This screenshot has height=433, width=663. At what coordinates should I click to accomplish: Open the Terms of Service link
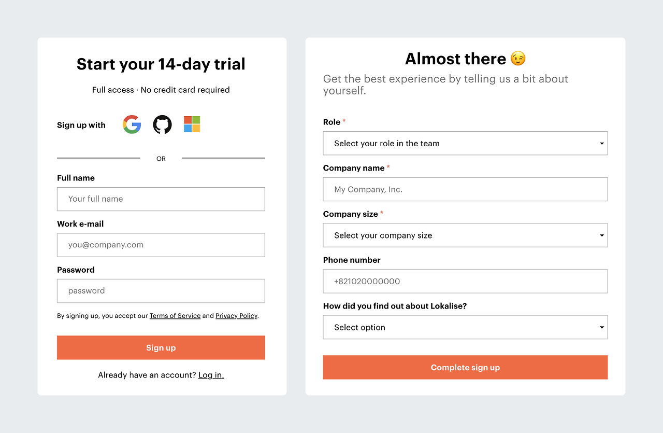[175, 316]
